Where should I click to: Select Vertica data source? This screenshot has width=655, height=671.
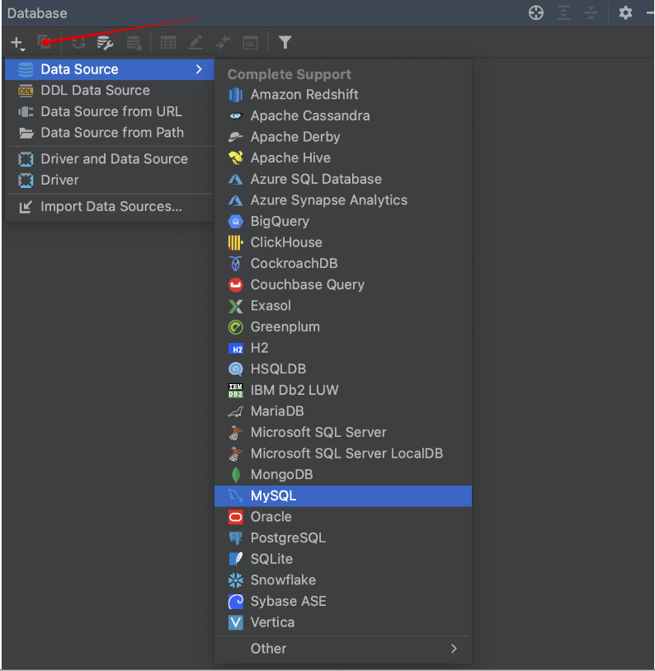tap(343, 622)
